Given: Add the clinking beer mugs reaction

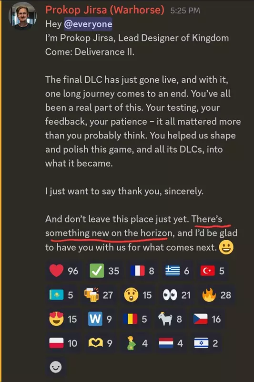Looking at the screenshot, I should (x=99, y=295).
